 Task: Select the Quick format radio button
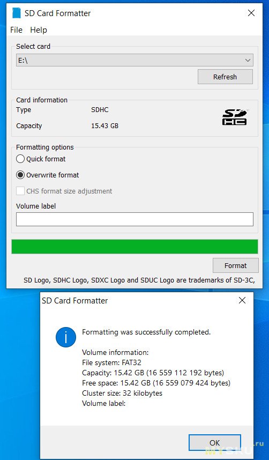click(20, 159)
